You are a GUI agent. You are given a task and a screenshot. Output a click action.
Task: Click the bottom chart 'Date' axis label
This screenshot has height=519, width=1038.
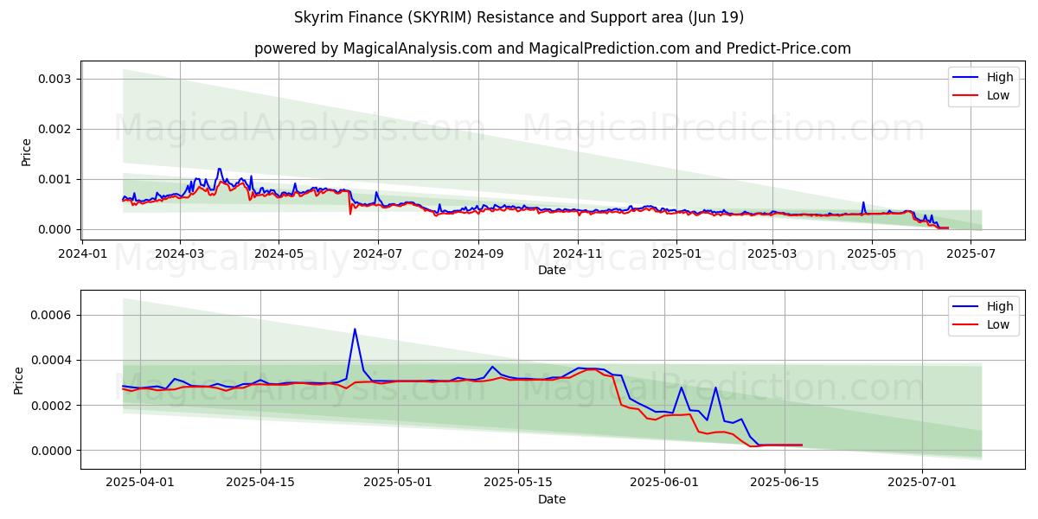[552, 499]
